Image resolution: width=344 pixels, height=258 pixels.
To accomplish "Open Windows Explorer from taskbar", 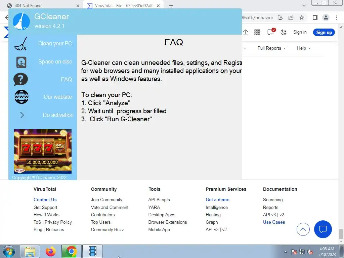I will coord(30,251).
